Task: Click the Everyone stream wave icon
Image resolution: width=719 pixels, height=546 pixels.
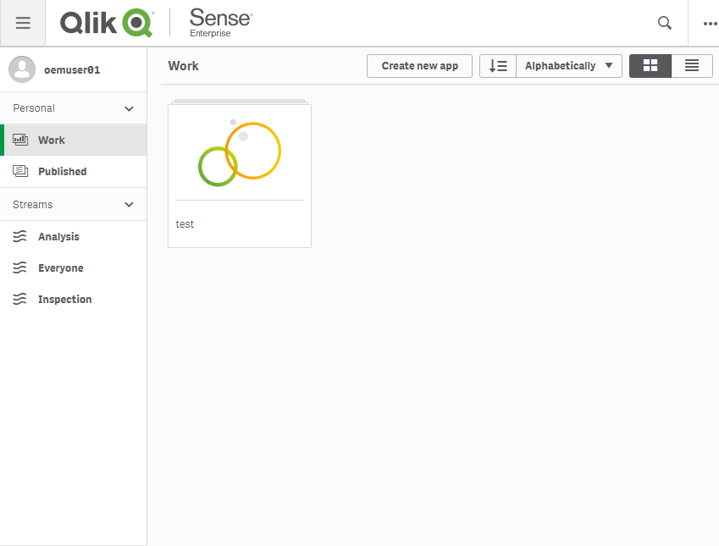Action: click(x=20, y=267)
